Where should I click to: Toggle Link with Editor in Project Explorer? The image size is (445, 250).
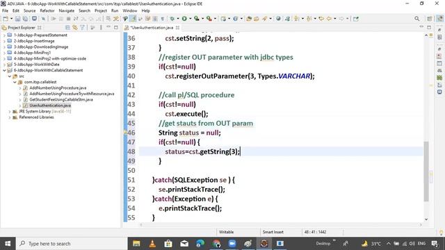75,28
